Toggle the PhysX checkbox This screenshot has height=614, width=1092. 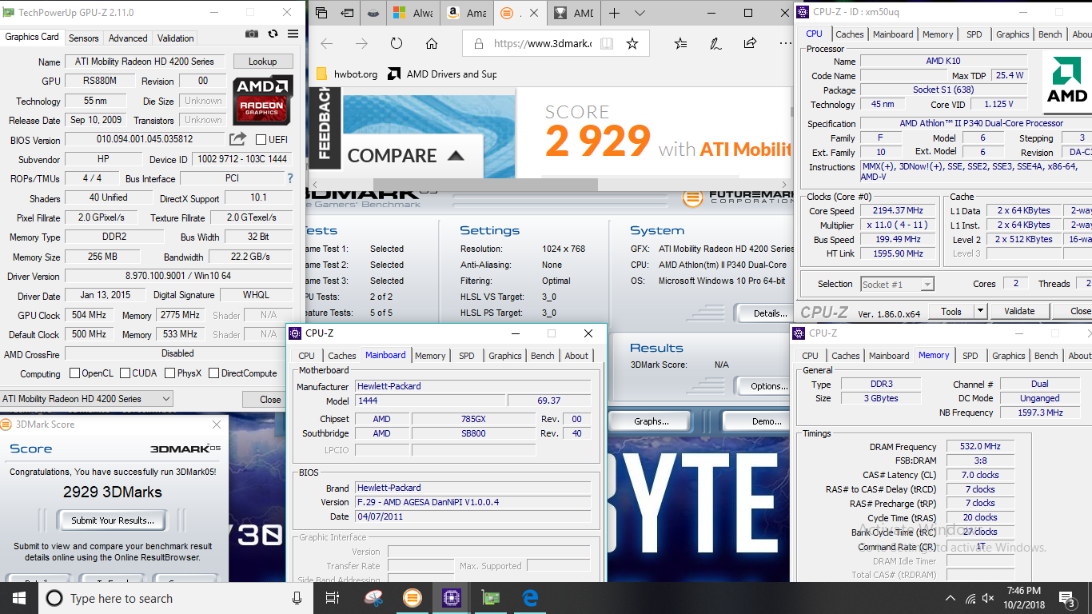(169, 373)
